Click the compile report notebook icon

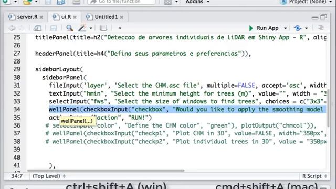tap(103, 28)
